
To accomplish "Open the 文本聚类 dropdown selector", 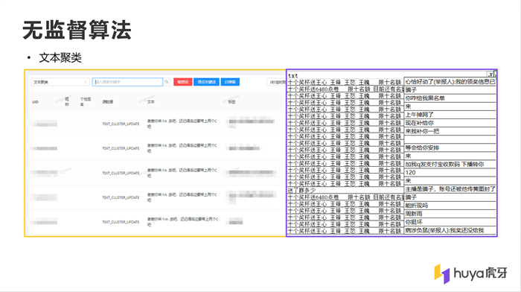I will [60, 82].
